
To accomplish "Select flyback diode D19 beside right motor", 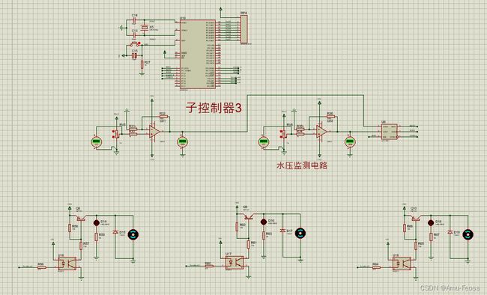I will pos(450,232).
